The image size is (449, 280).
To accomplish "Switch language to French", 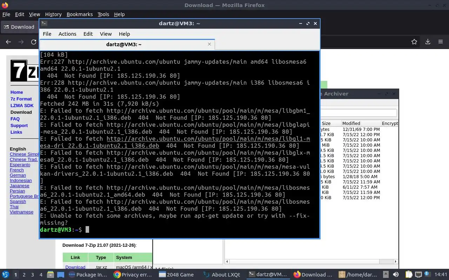I will pyautogui.click(x=17, y=170).
